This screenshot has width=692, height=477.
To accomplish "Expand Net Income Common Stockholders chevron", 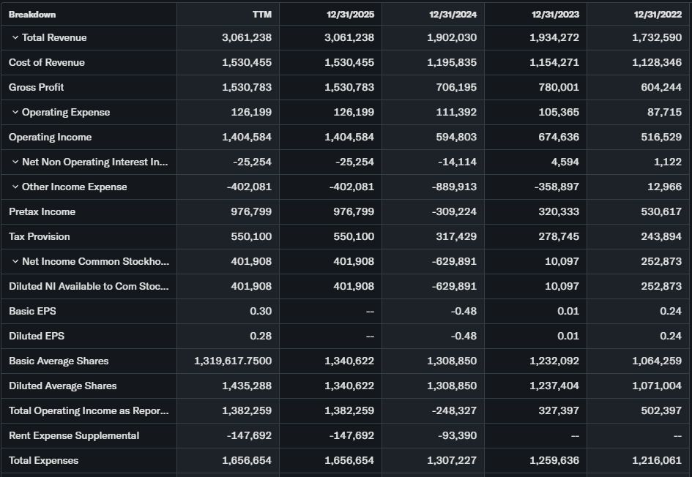I will coord(15,262).
